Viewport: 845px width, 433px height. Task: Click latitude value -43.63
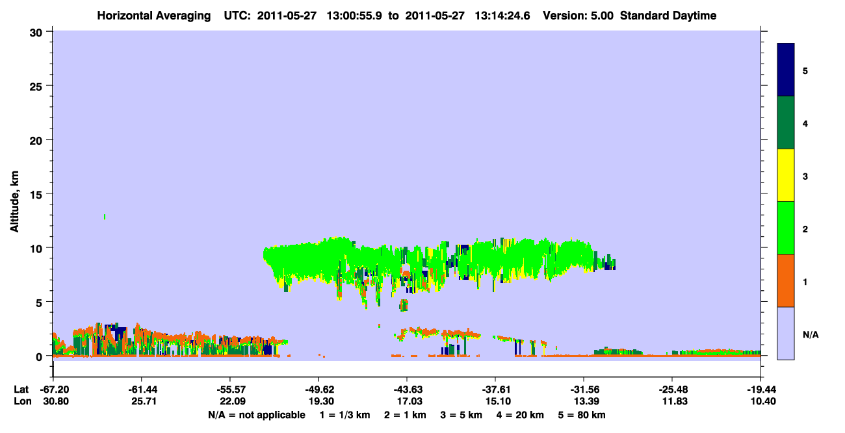(x=407, y=390)
